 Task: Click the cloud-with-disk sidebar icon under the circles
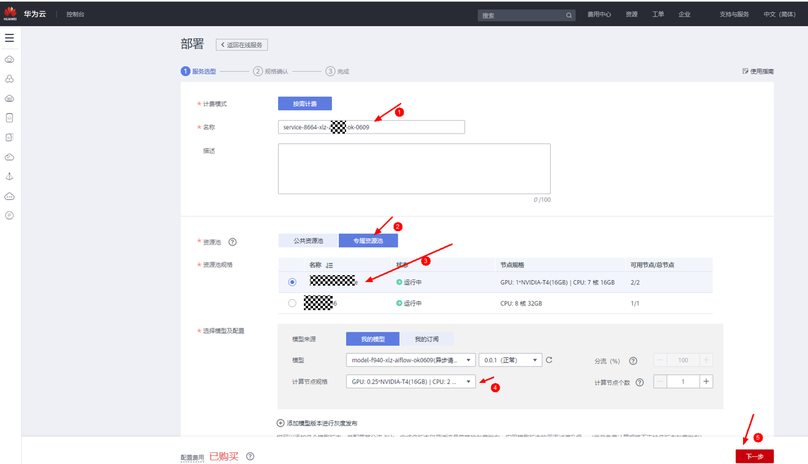coord(9,99)
